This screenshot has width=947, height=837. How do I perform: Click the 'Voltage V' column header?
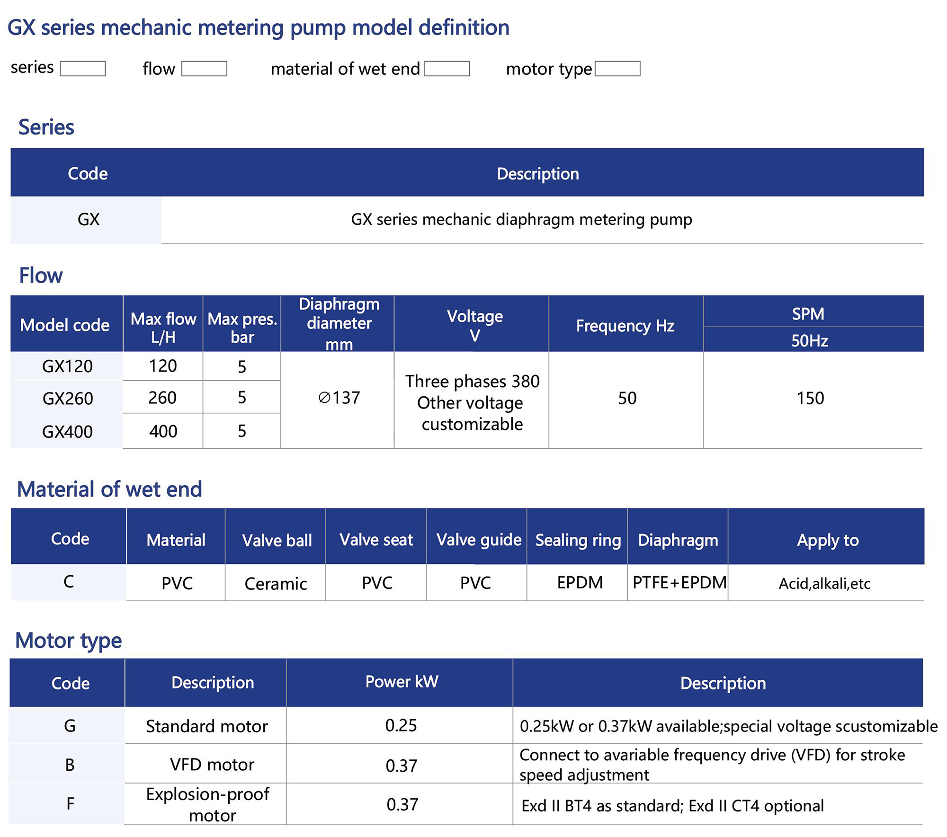pyautogui.click(x=475, y=325)
